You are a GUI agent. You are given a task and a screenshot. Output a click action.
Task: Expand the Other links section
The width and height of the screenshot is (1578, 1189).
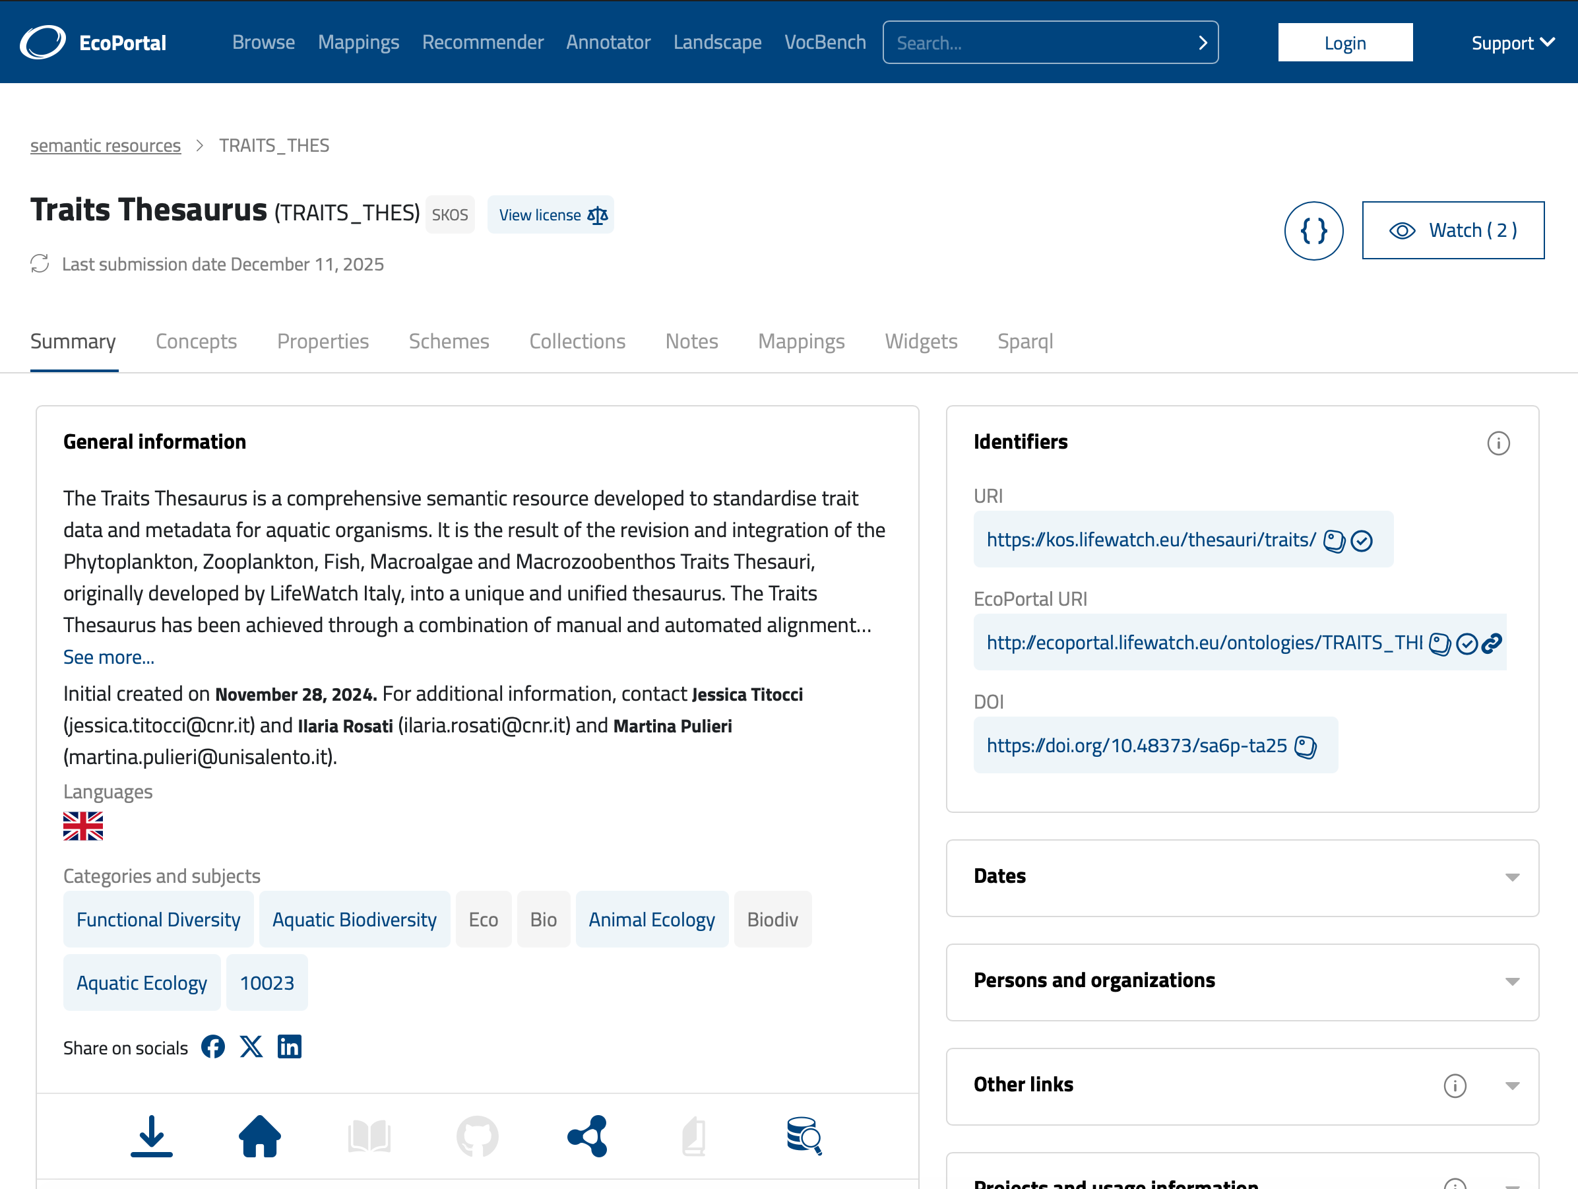1511,1085
